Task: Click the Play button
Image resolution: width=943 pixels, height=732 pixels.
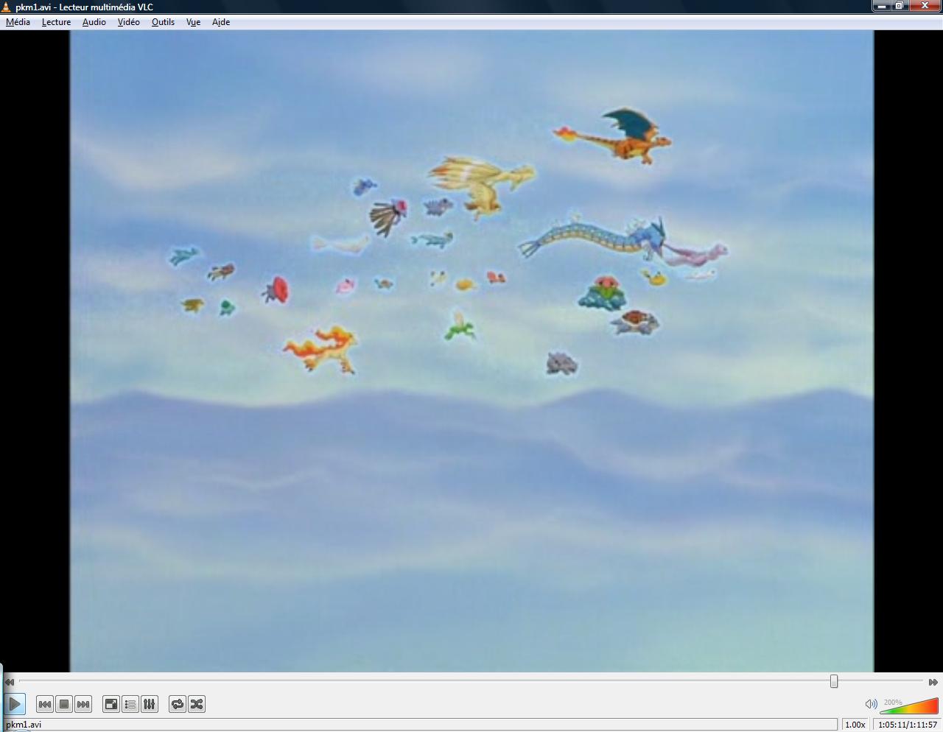Action: (15, 704)
